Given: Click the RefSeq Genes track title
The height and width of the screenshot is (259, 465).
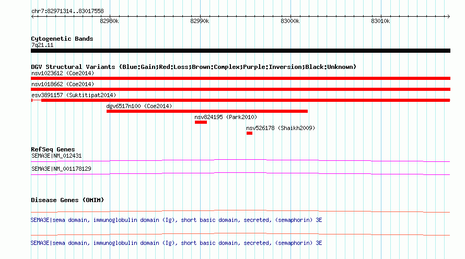Looking at the screenshot, I should [x=53, y=149].
